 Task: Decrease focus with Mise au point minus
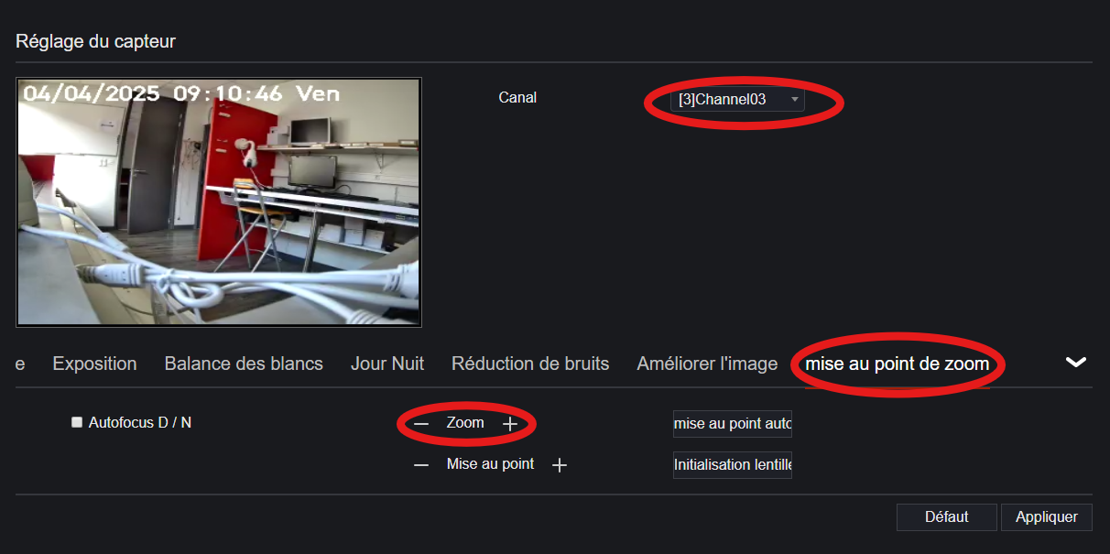coord(421,465)
